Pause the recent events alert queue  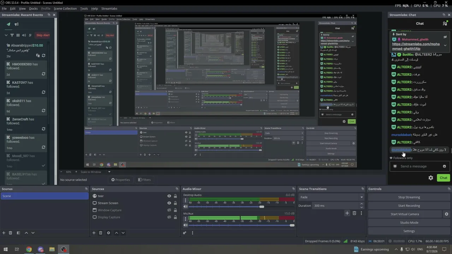(x=18, y=35)
